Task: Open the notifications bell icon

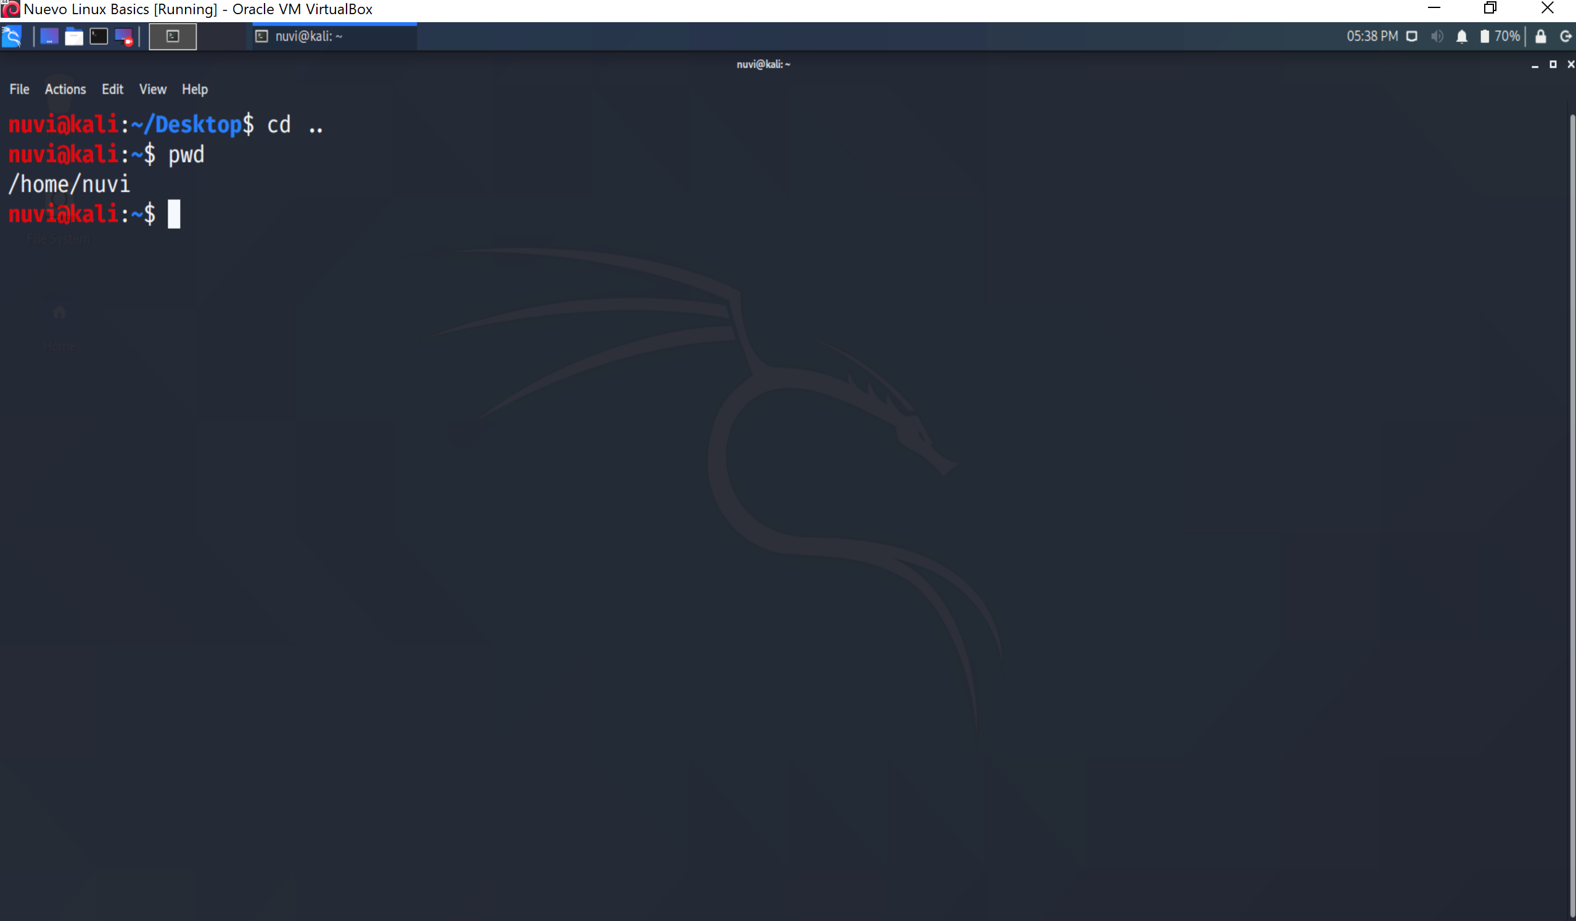Action: coord(1461,36)
